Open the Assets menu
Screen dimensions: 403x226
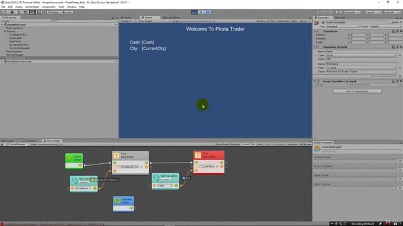[19, 7]
